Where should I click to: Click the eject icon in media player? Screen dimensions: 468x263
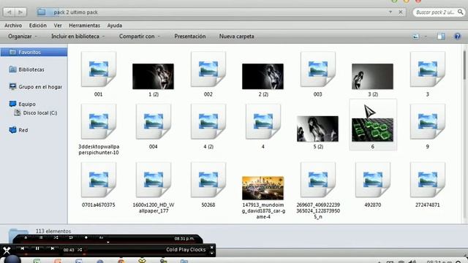coord(26,237)
